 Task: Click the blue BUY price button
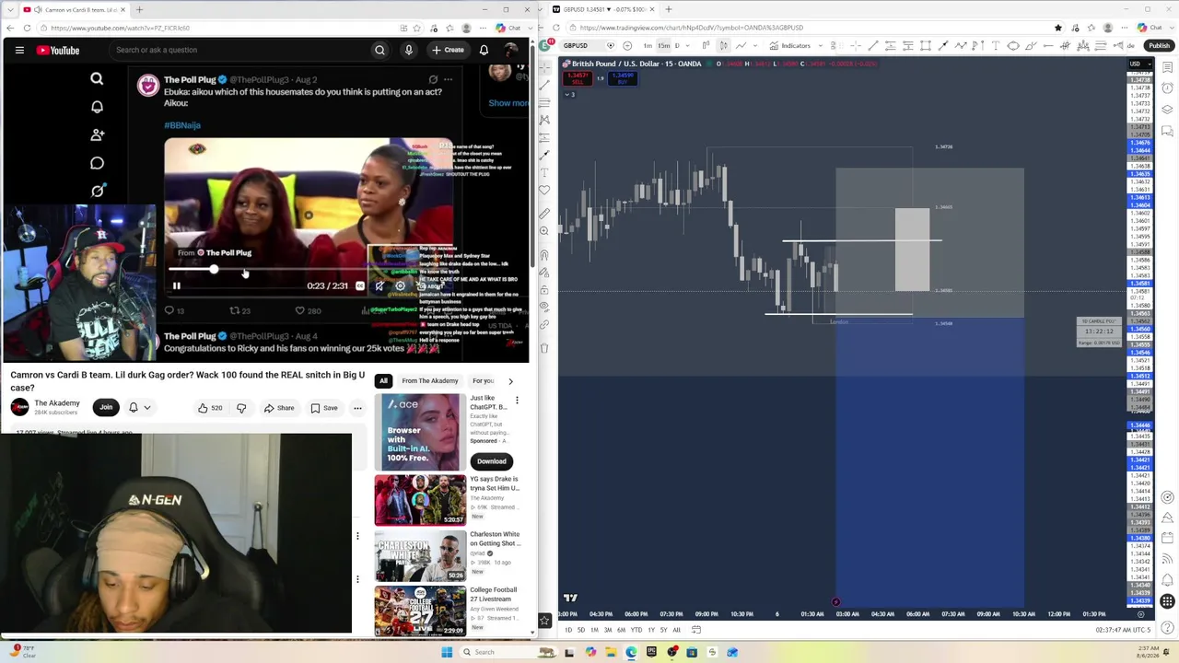[622, 78]
